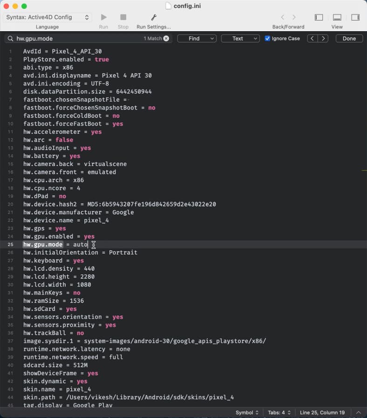The height and width of the screenshot is (418, 367).
Task: Click the sdcard.size = 512M line
Action: (x=55, y=365)
